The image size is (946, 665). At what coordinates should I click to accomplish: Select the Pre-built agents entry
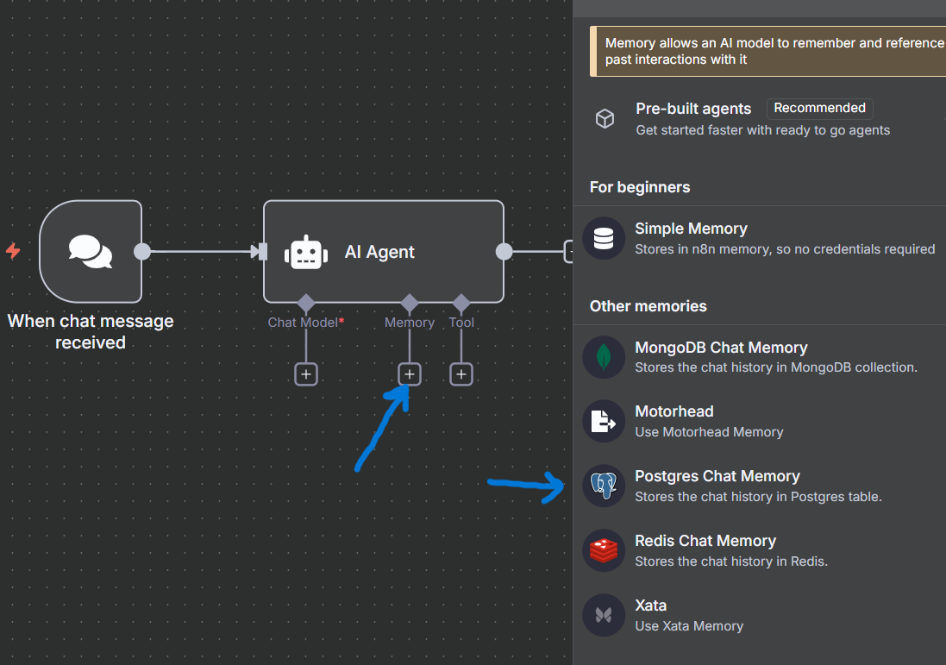(692, 109)
